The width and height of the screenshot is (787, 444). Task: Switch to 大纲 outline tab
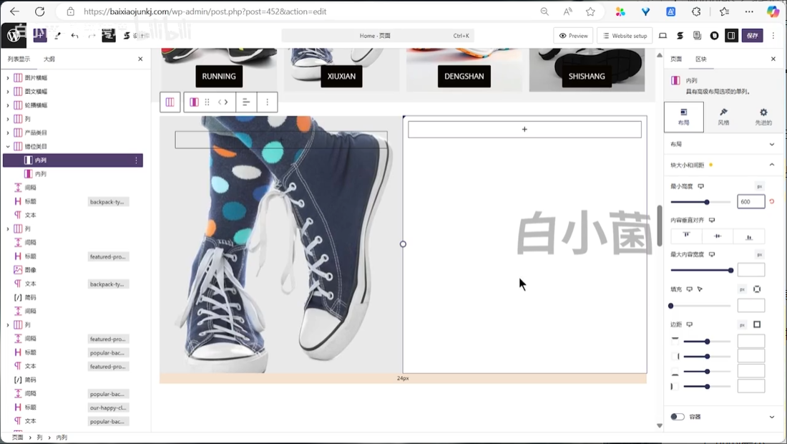(49, 59)
